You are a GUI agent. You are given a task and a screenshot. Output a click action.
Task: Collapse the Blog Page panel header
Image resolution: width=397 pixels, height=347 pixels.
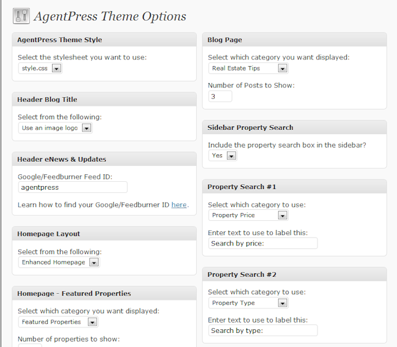click(294, 40)
